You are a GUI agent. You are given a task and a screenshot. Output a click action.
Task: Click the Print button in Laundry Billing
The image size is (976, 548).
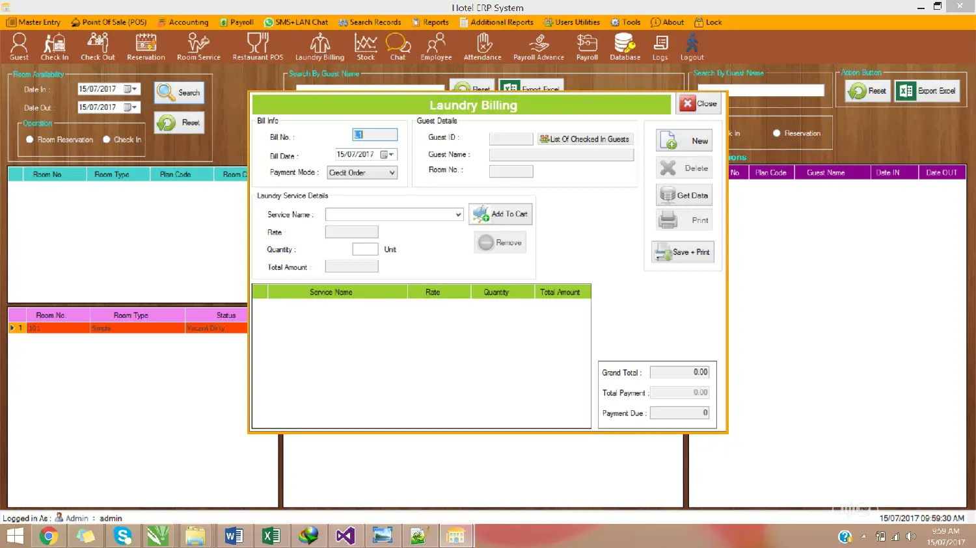click(x=684, y=220)
